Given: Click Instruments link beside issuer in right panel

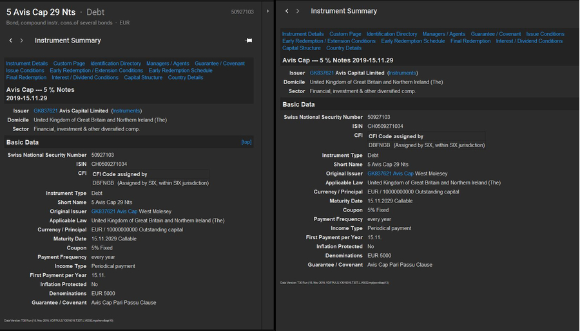Looking at the screenshot, I should (403, 73).
